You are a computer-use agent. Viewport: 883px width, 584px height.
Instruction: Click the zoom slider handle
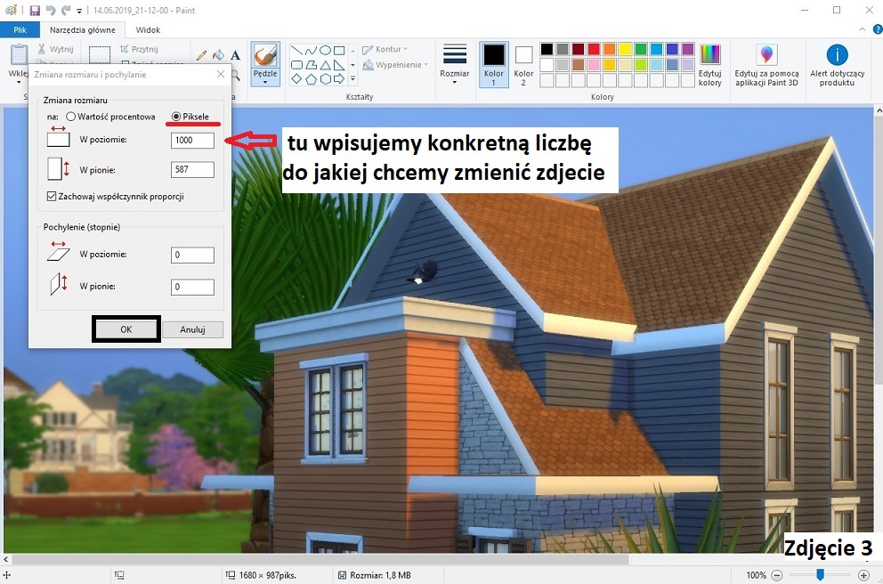[x=821, y=574]
